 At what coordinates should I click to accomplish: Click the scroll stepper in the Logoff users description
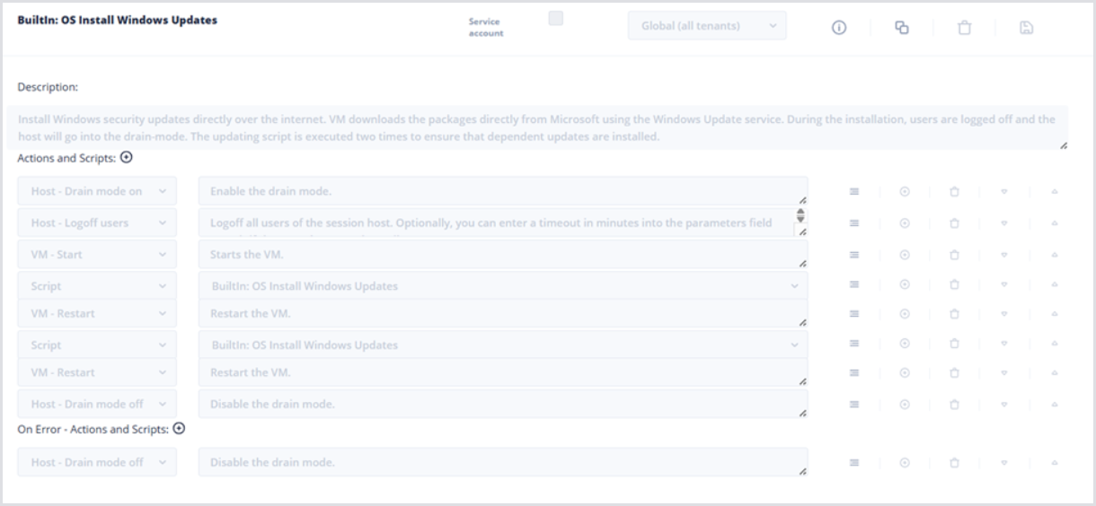[800, 215]
